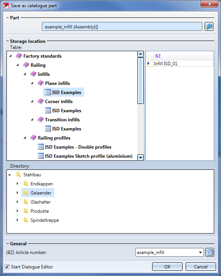Screen dimensions: 221x276
Task: Click the Gelaender folder icon
Action: click(x=26, y=193)
